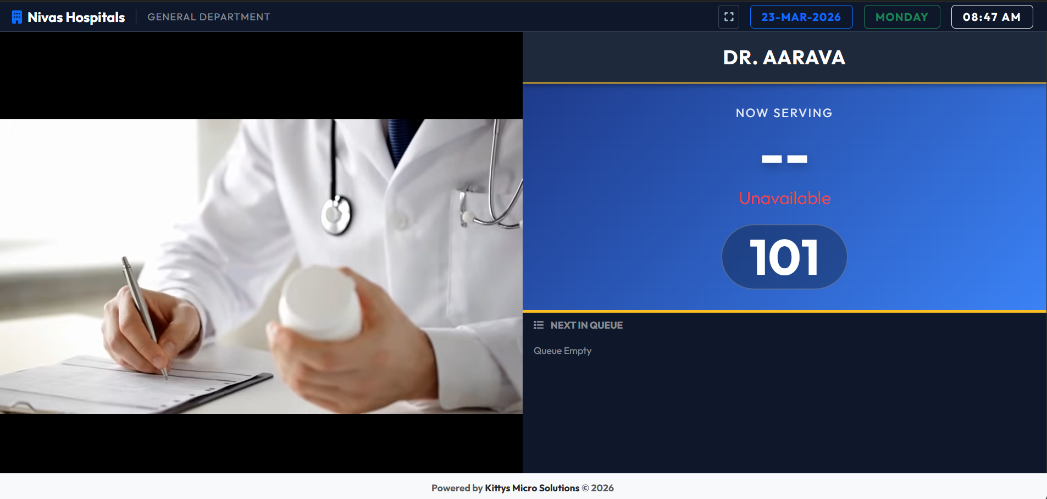Click the 08:47 AM clock badge
Image resolution: width=1047 pixels, height=499 pixels.
(991, 17)
